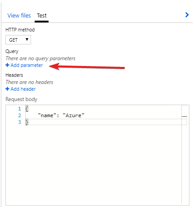
Task: Click the plus icon beside Add header
Action: tap(7, 89)
